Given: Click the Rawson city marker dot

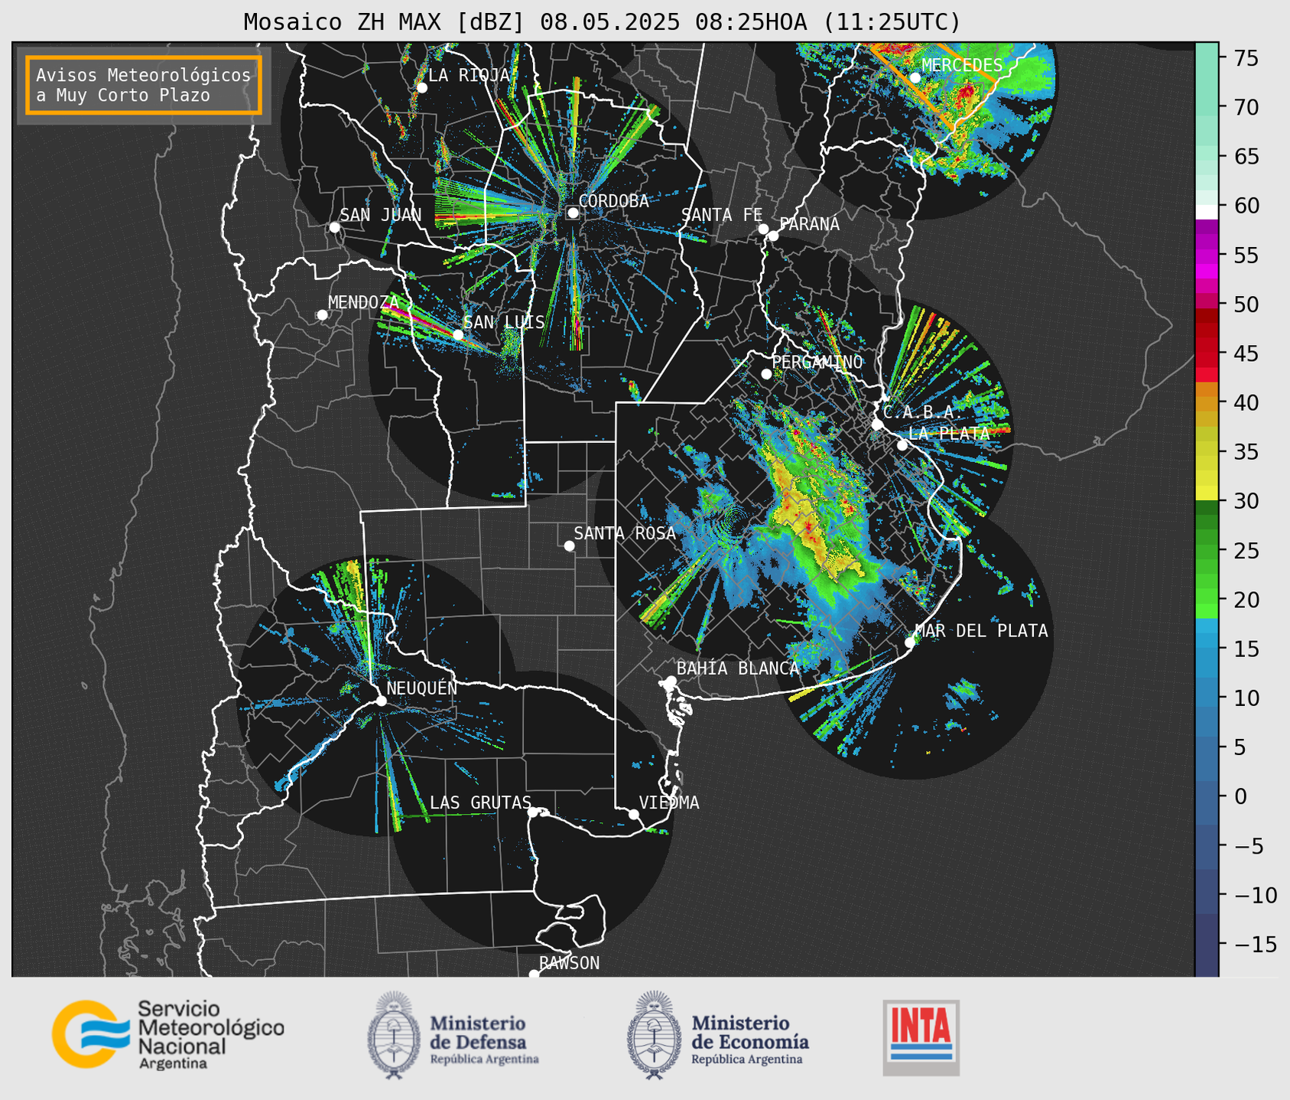Looking at the screenshot, I should point(534,975).
